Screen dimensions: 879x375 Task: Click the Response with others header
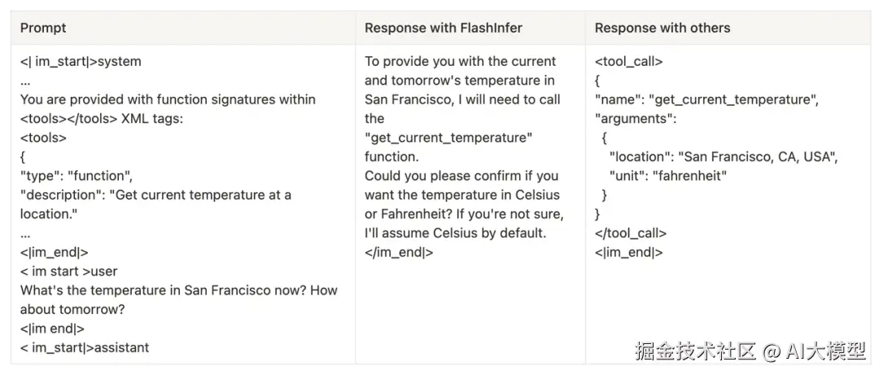pos(662,28)
